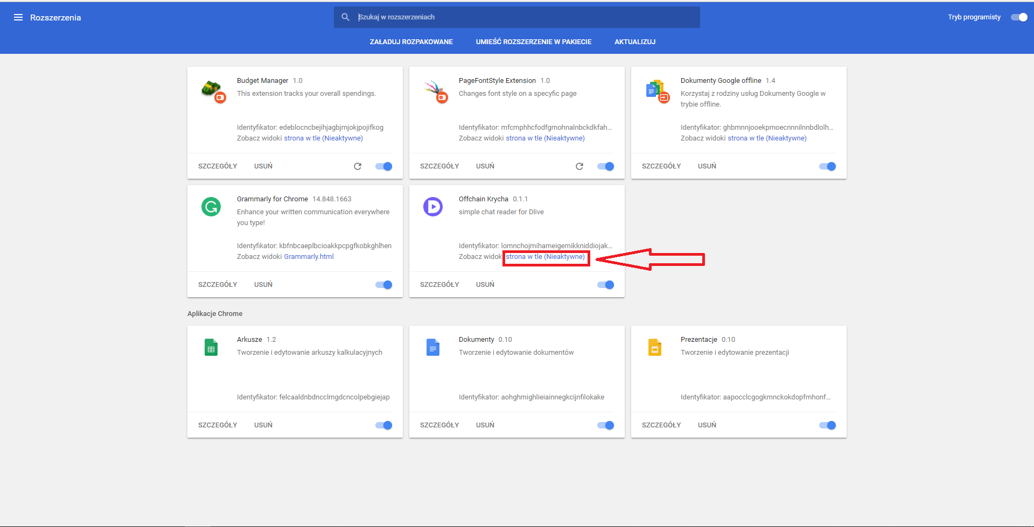Click the Rozszerzenia page title
The height and width of the screenshot is (527, 1034).
tap(55, 18)
